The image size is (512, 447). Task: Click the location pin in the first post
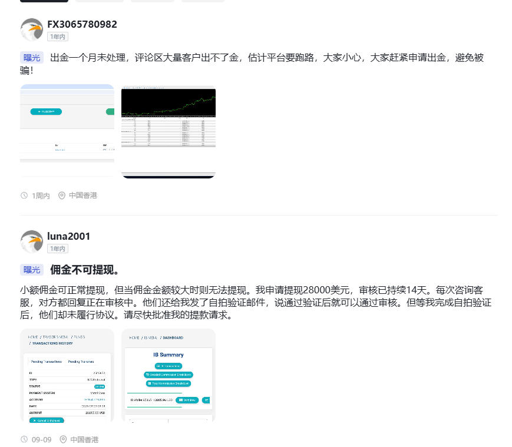62,196
